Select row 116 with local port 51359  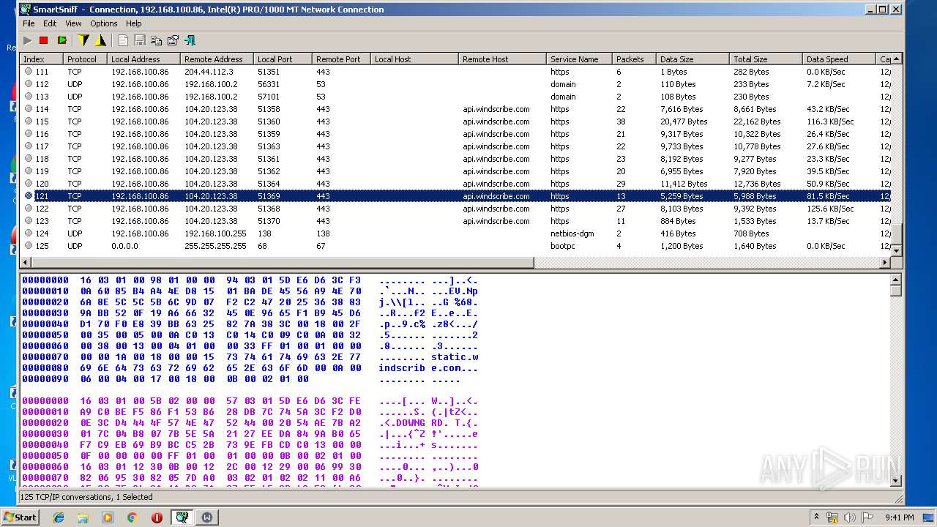click(455, 134)
